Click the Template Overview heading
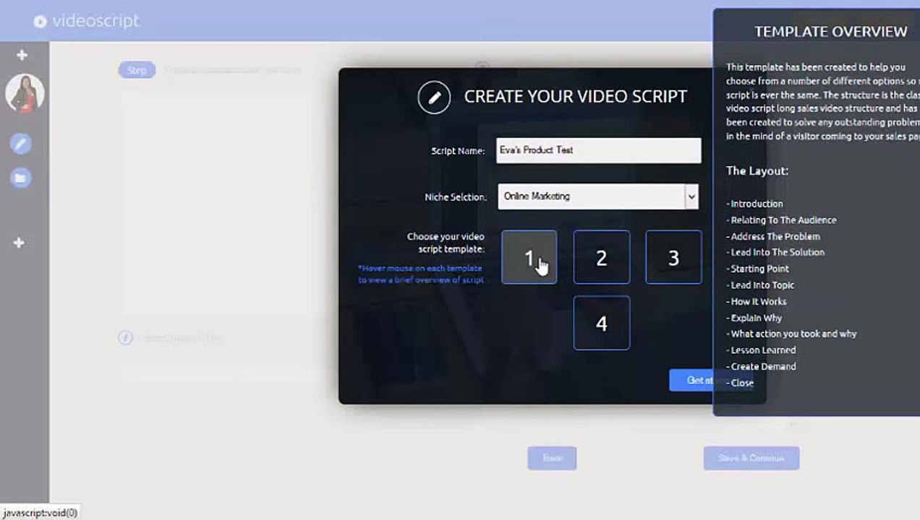Image resolution: width=920 pixels, height=520 pixels. click(830, 32)
